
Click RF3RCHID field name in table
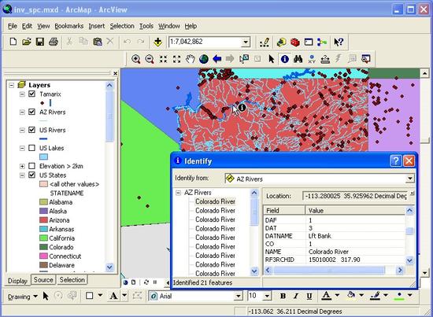click(279, 260)
